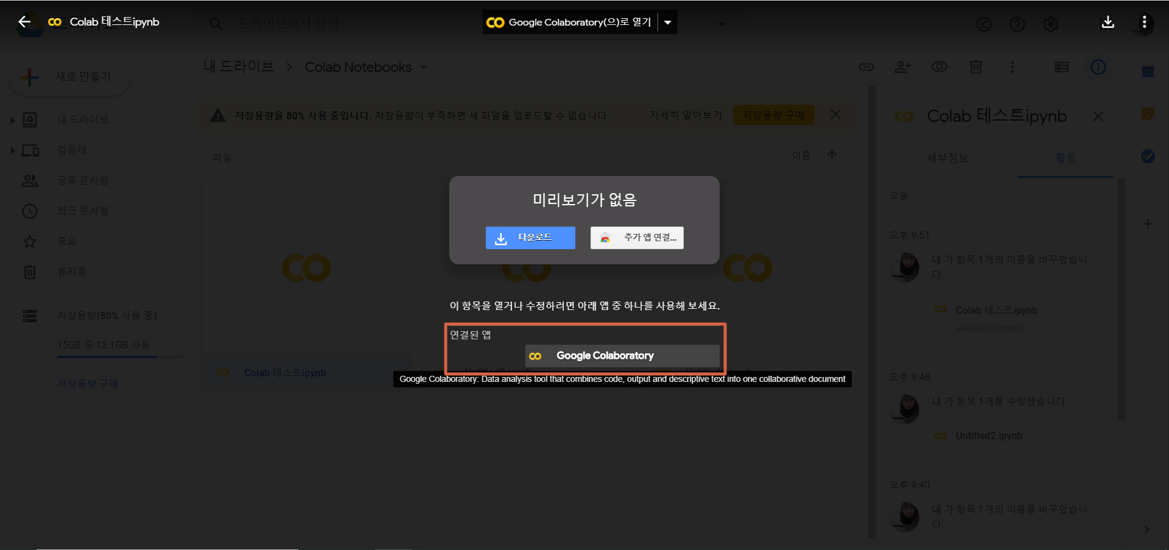This screenshot has height=550, width=1169.
Task: Click the New (새로 만들기) button
Action: (x=69, y=77)
